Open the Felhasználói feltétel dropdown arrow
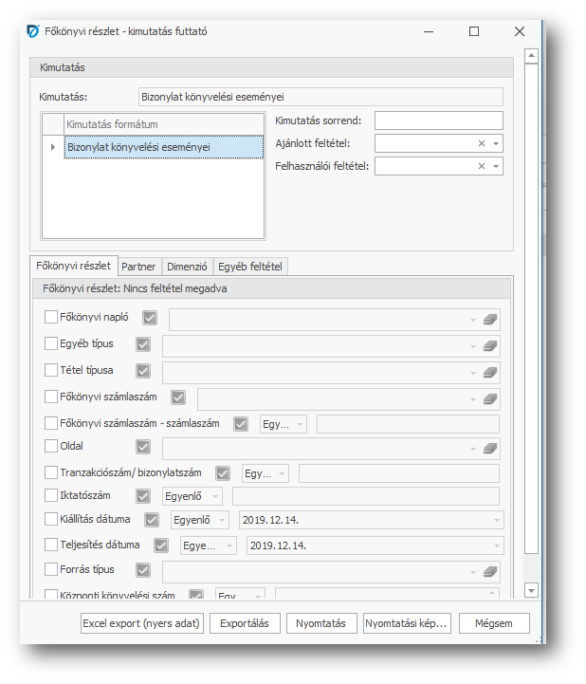Screen dimensions: 586x684 click(496, 166)
